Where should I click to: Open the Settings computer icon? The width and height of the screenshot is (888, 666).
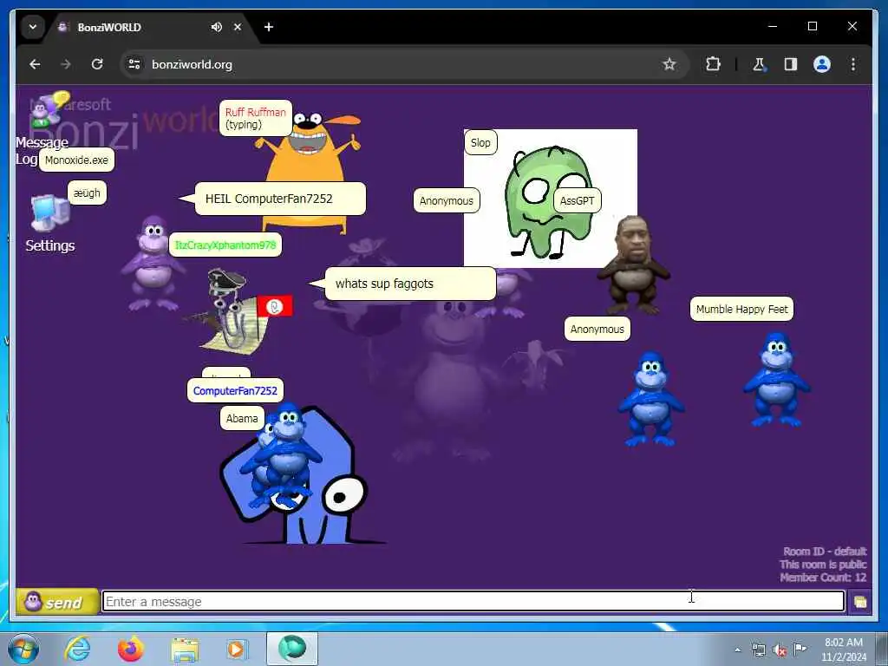point(49,213)
